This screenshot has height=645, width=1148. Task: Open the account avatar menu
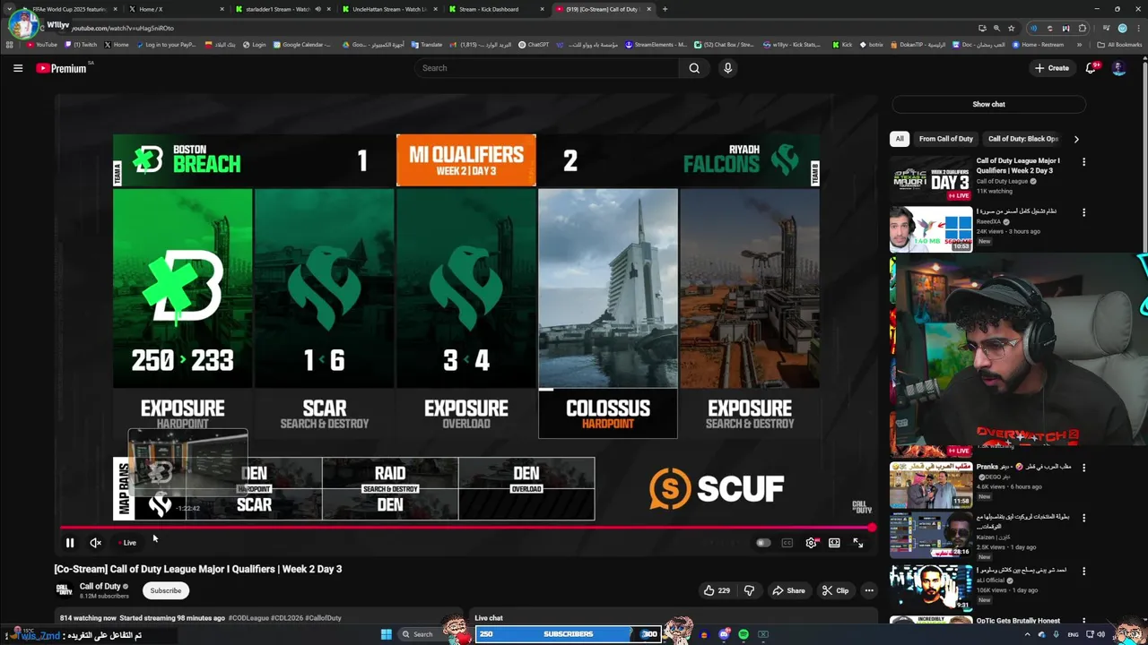coord(1118,68)
